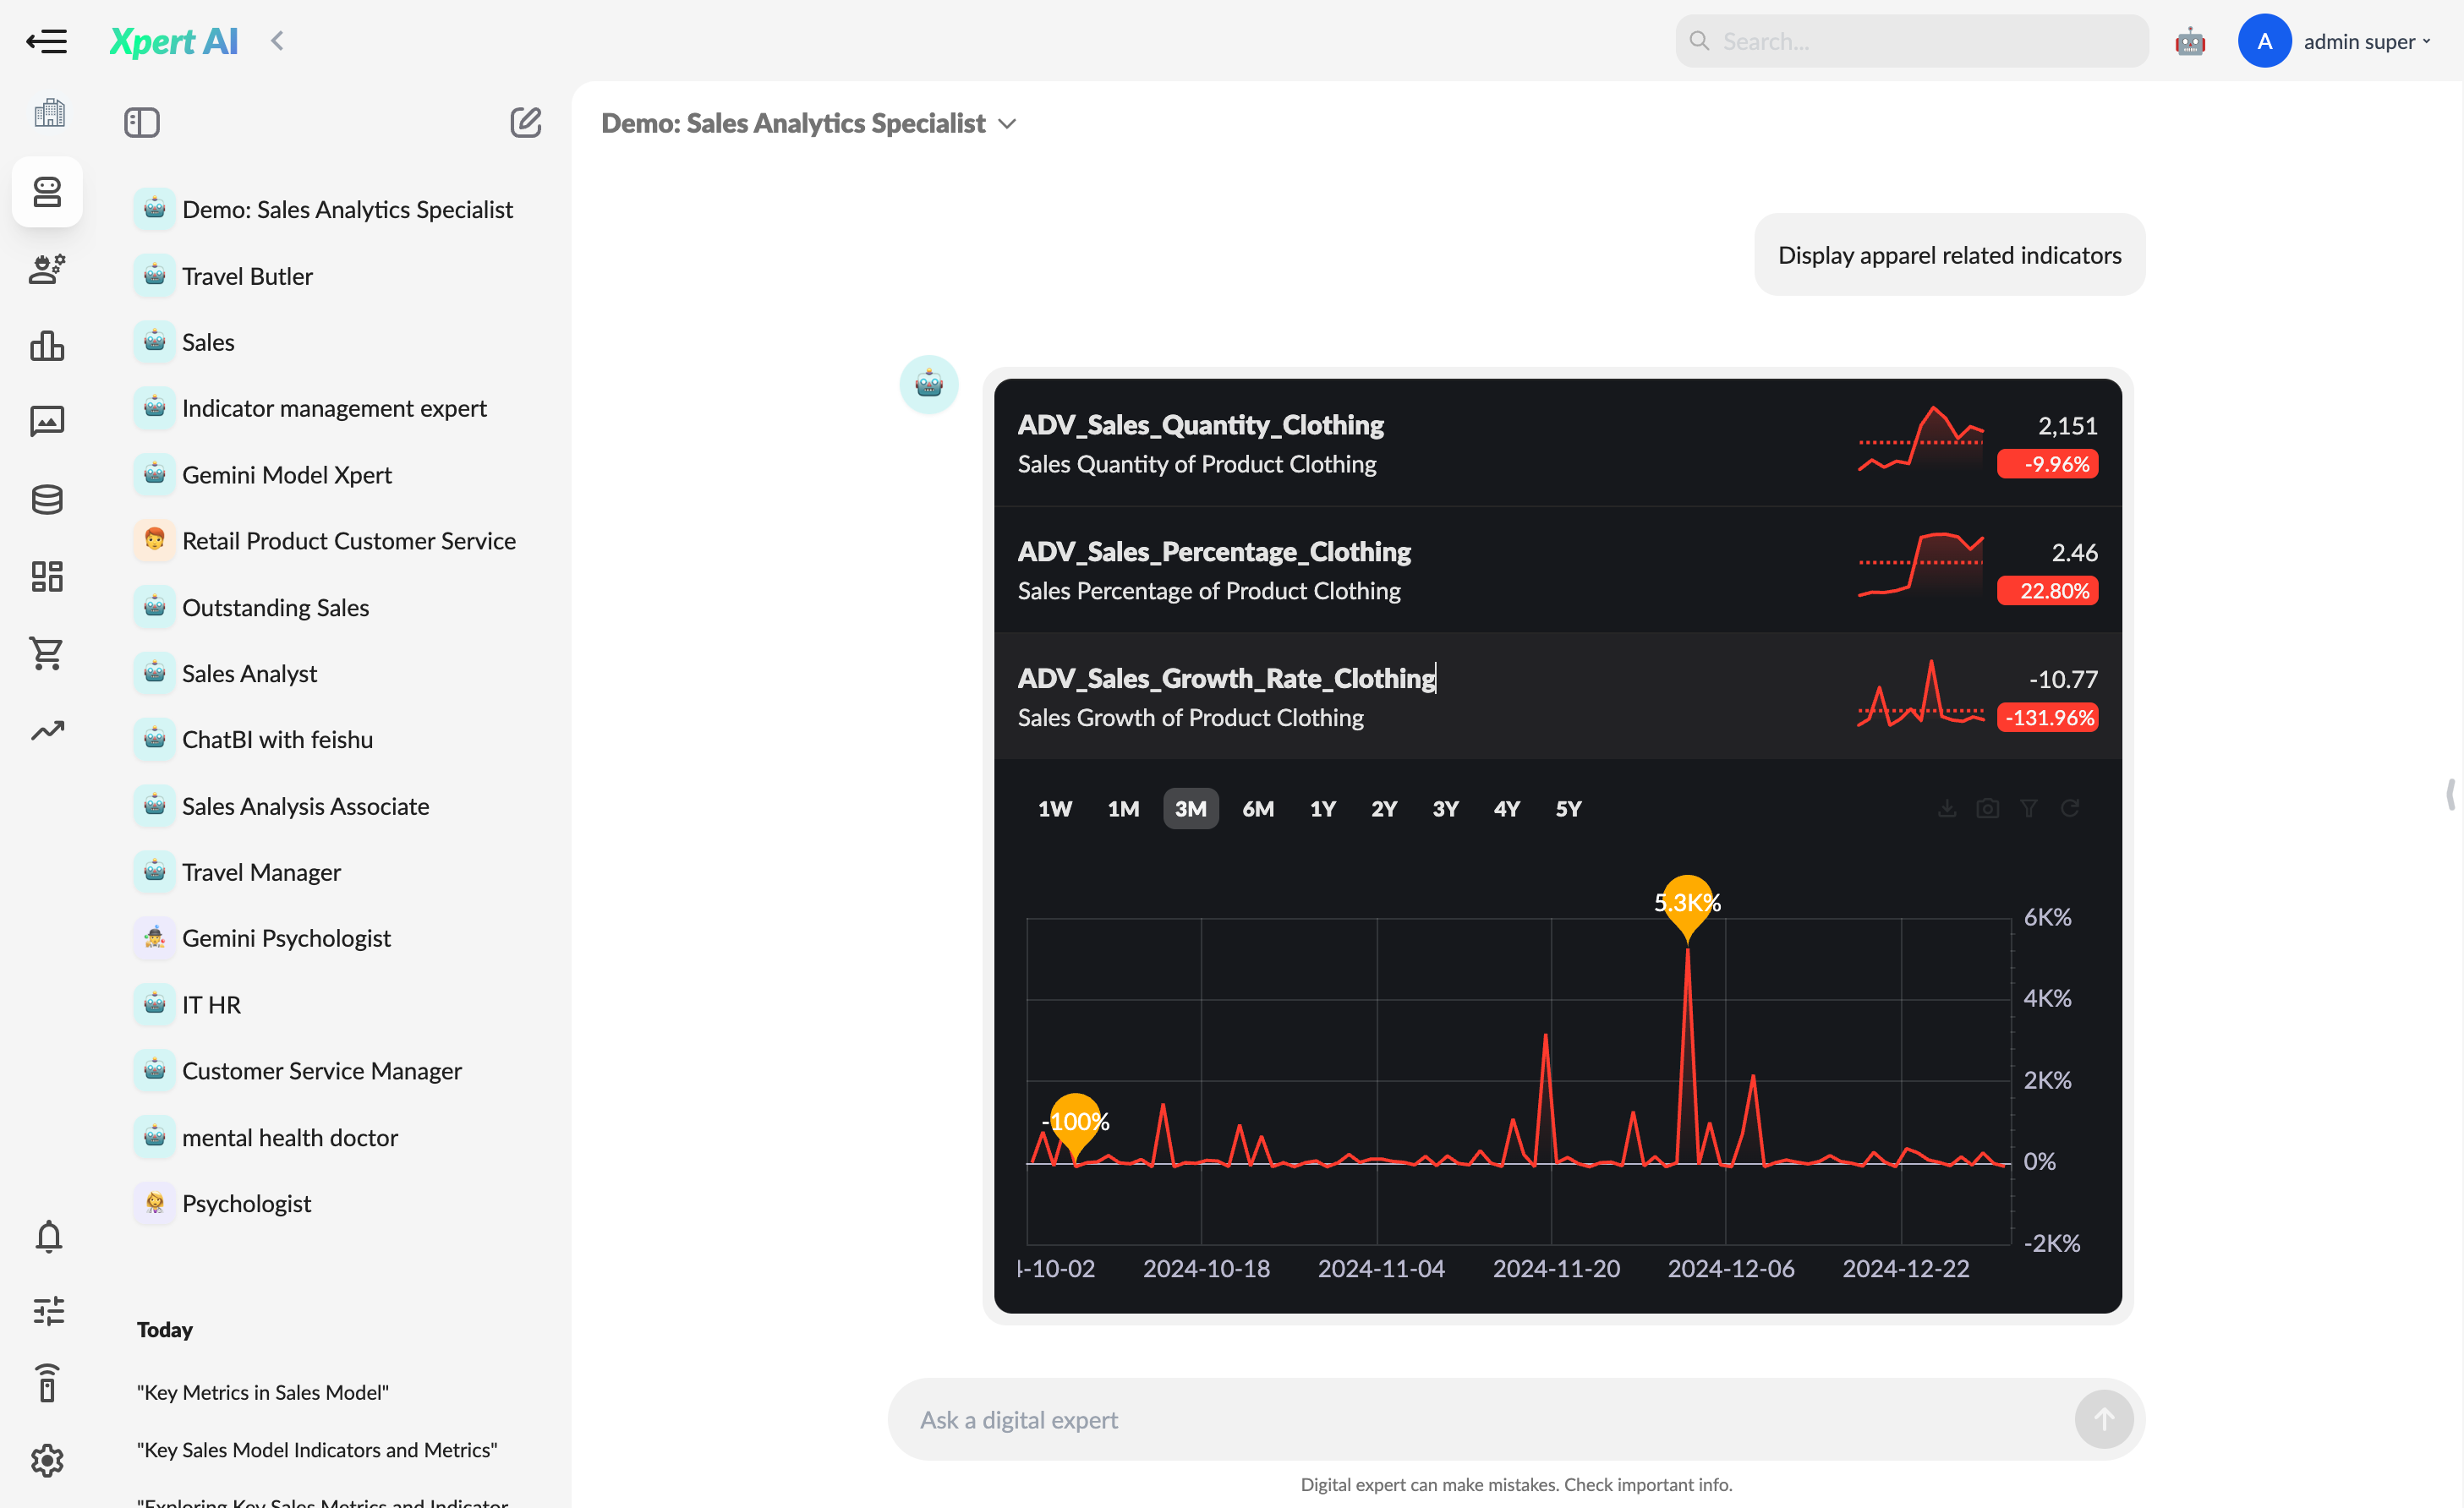Viewport: 2464px width, 1508px height.
Task: Click the Display apparel related indicators suggestion
Action: pos(1948,254)
